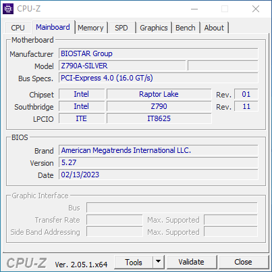Click the Chipset Rev. value 01

[246, 94]
